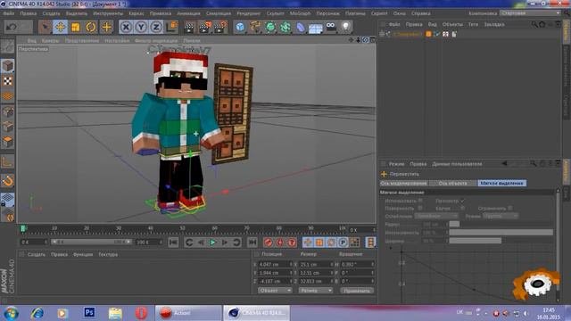Screen dimensions: 571x321
Task: Activate the Scale tool
Action: pos(75,27)
